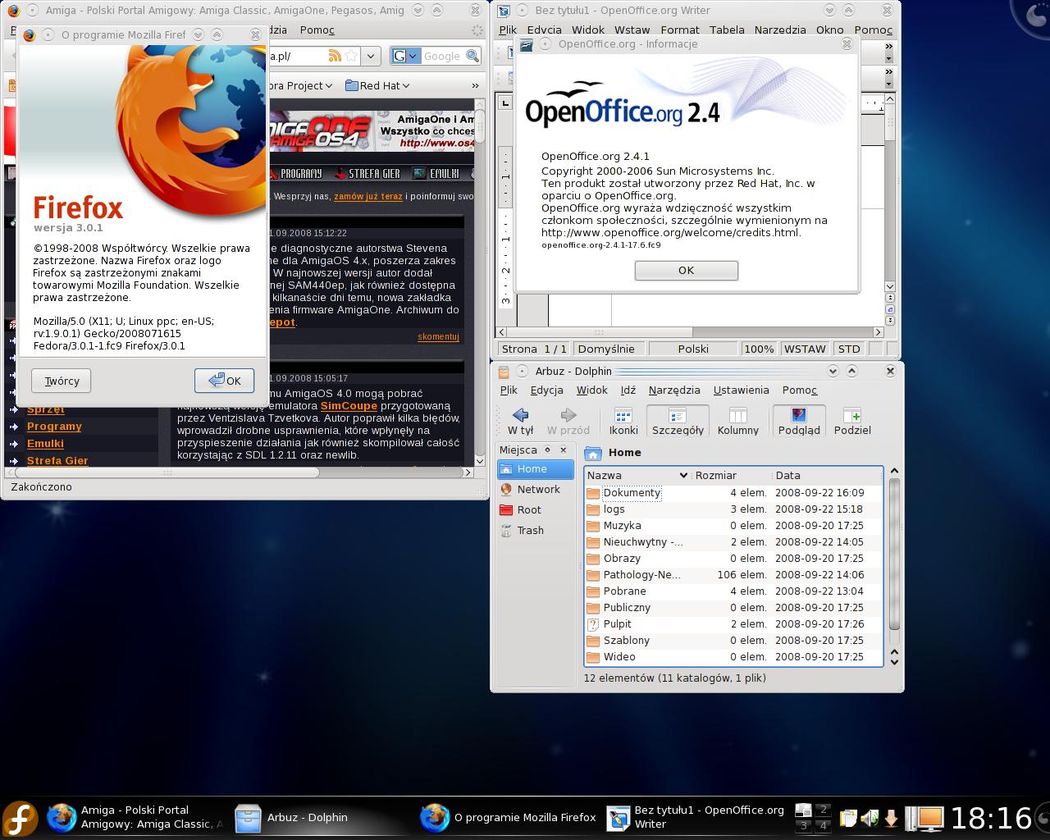Screen dimensions: 1050x840
Task: Open the Format menu in OpenOffice Writer
Action: 680,30
